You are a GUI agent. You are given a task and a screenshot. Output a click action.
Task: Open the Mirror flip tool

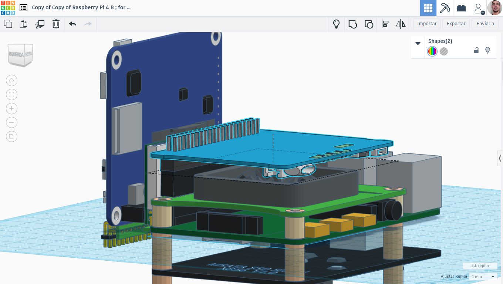click(x=401, y=24)
